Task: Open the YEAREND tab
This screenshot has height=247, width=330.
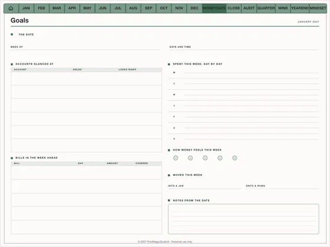Action: (x=300, y=8)
